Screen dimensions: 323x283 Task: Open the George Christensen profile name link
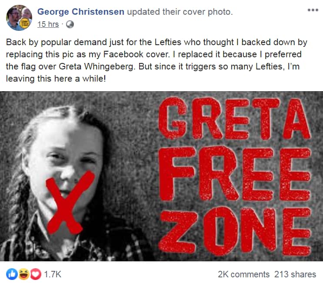point(81,12)
